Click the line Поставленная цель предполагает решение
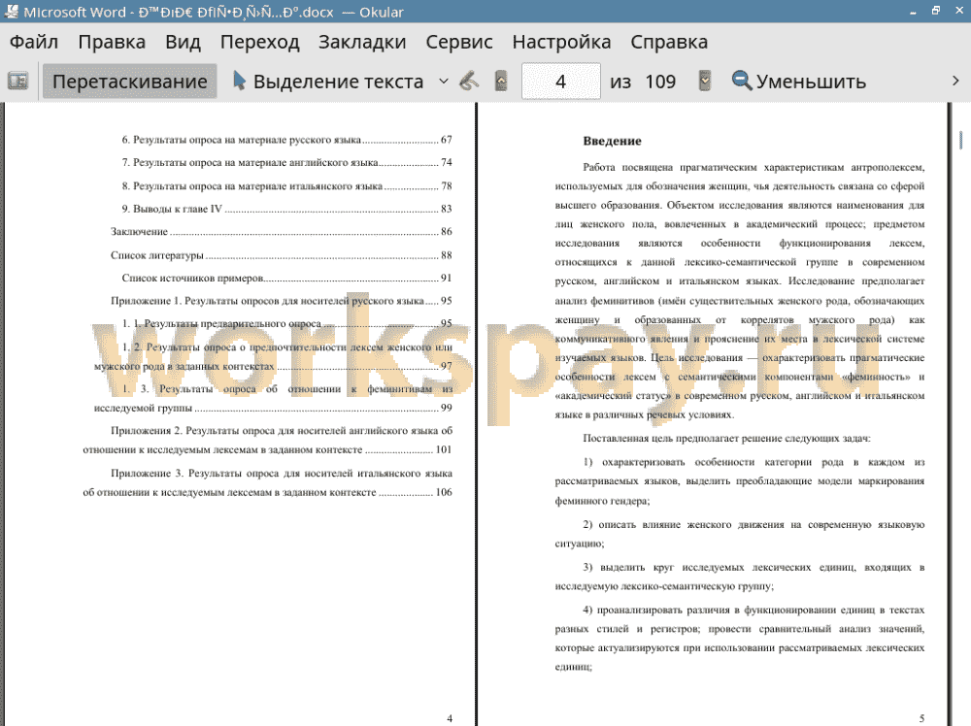This screenshot has width=971, height=726. [726, 438]
